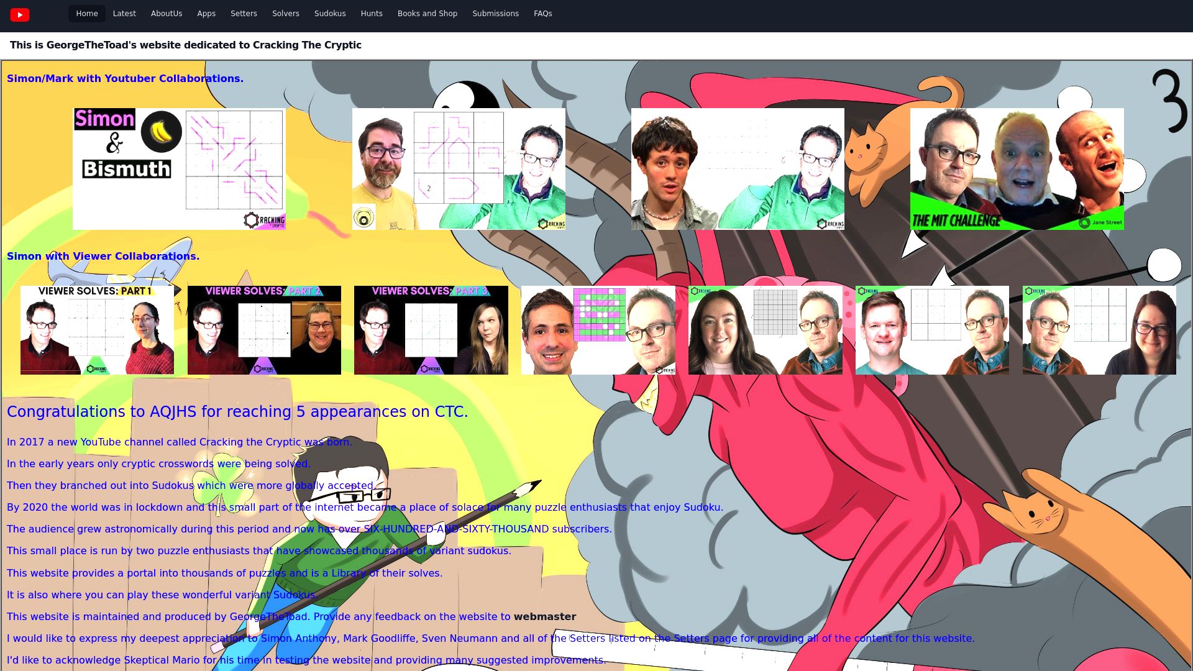Open the AboutUs menu item
This screenshot has height=671, width=1193.
tap(167, 14)
